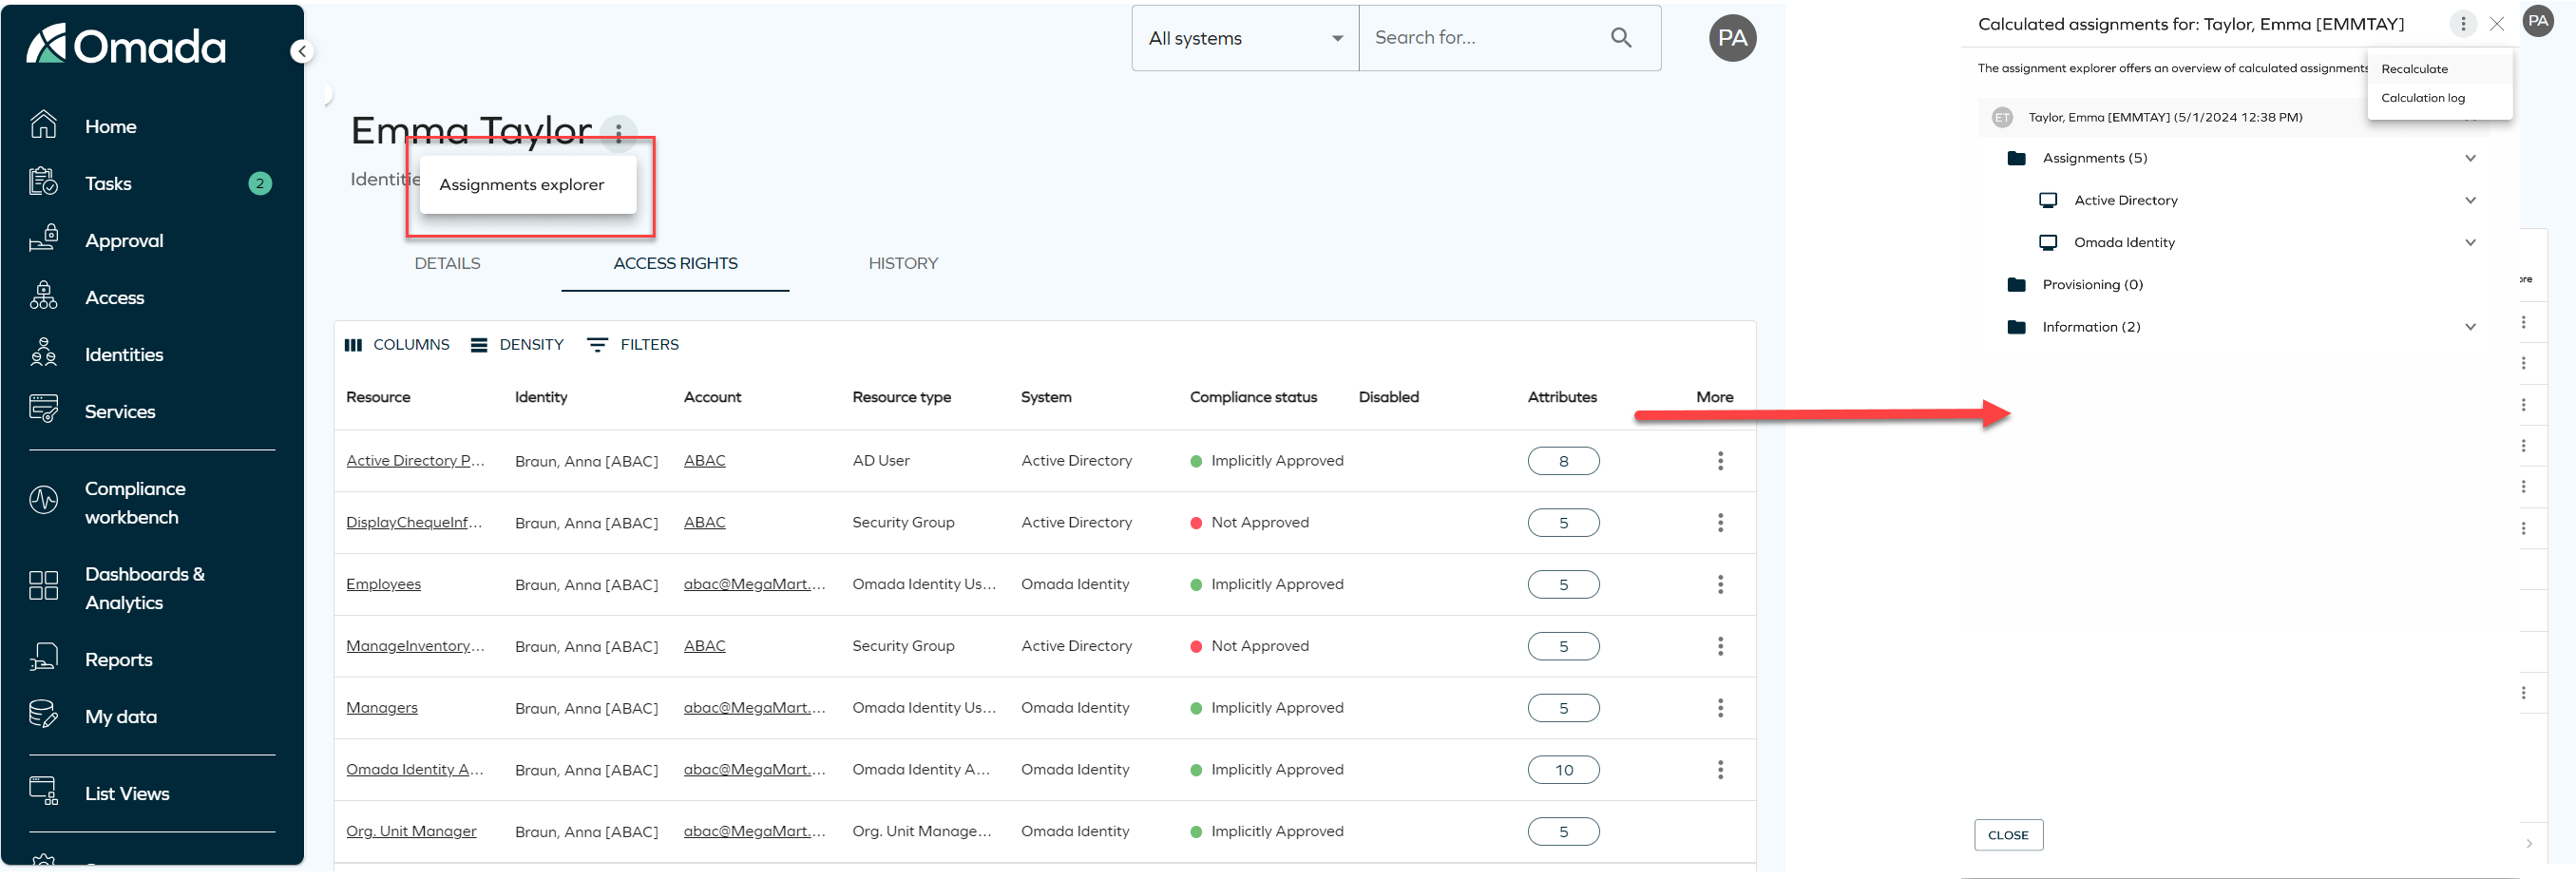Click the Search for... input field
Image resolution: width=2576 pixels, height=879 pixels.
[1485, 38]
